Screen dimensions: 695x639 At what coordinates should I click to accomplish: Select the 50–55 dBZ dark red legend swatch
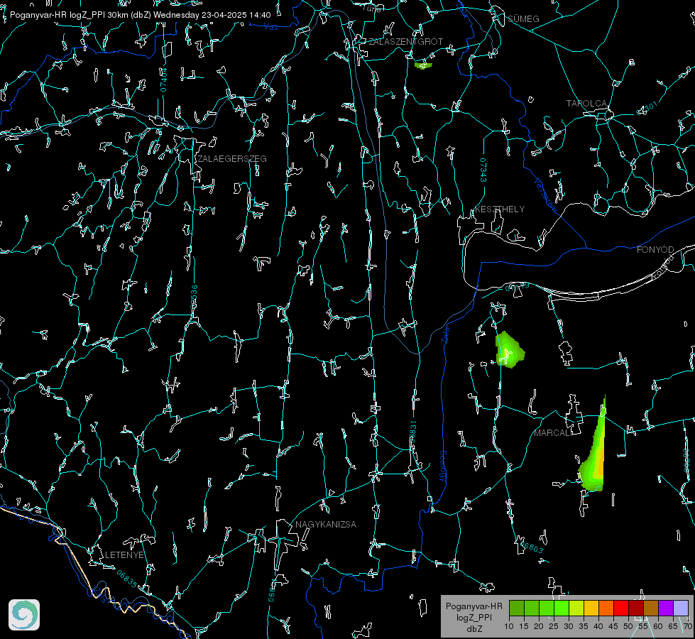[636, 608]
